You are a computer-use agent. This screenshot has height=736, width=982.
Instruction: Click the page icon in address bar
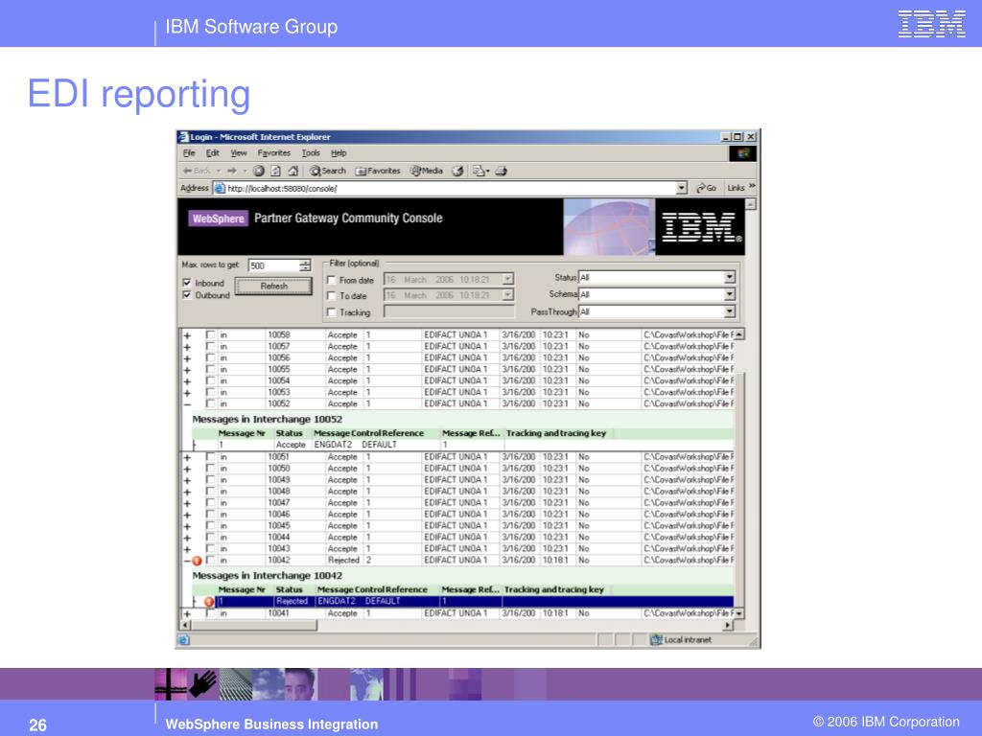click(220, 188)
